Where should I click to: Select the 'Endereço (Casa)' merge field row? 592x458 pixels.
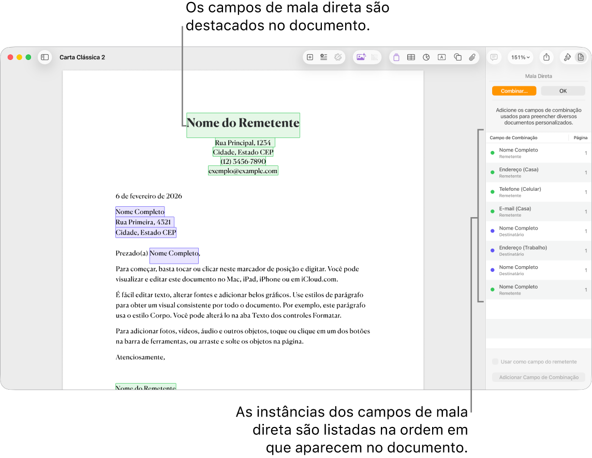click(x=539, y=173)
